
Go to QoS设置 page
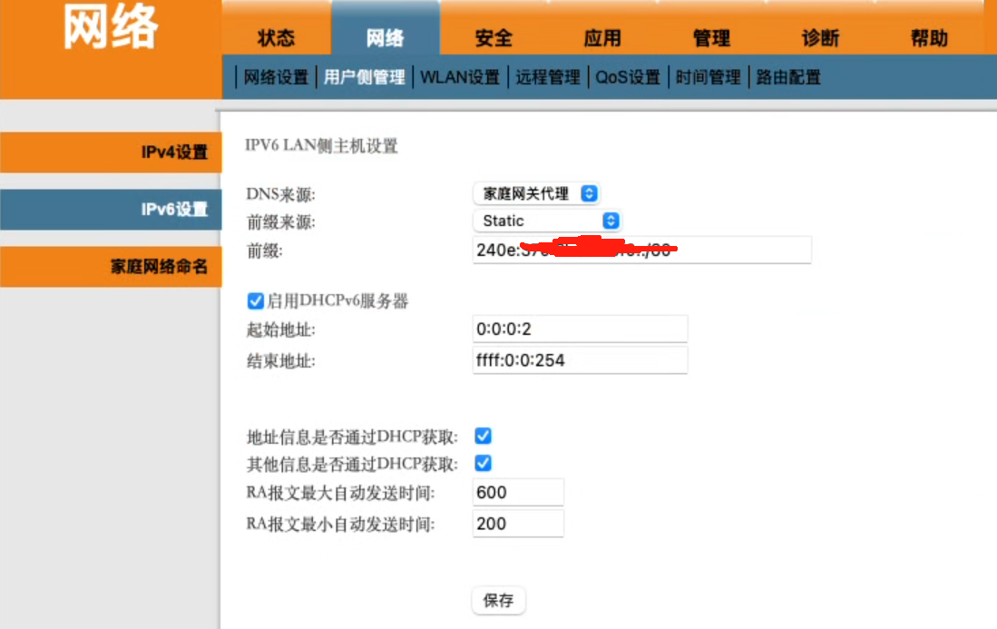[x=628, y=78]
